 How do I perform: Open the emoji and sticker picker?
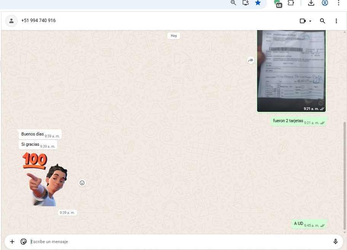[24, 242]
